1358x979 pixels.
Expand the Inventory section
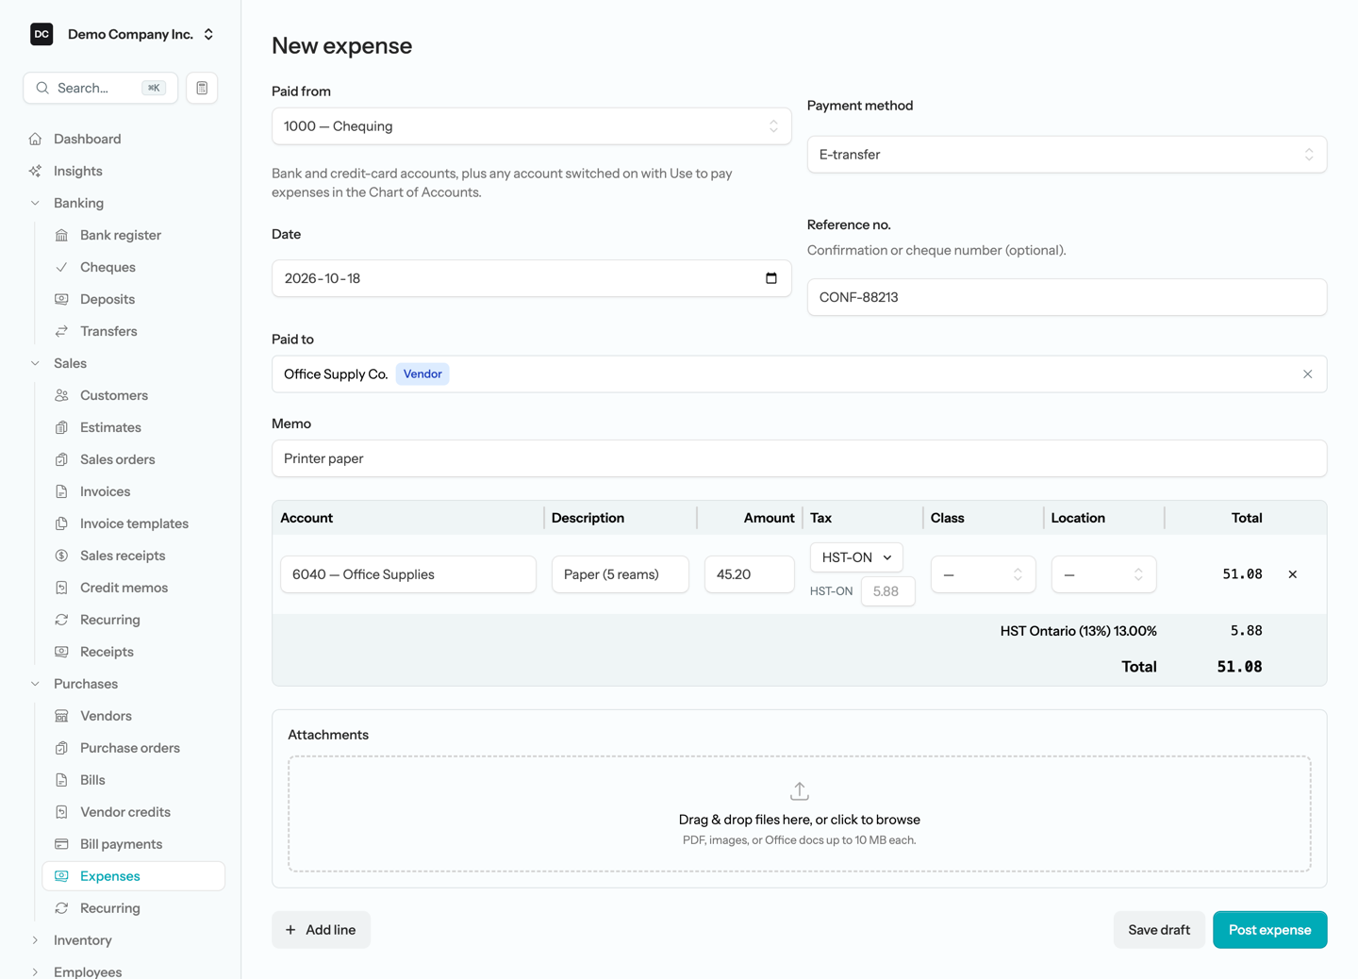coord(35,940)
